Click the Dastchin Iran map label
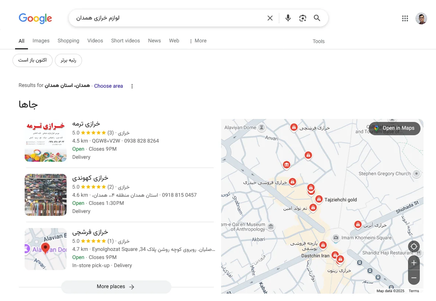 (315, 256)
